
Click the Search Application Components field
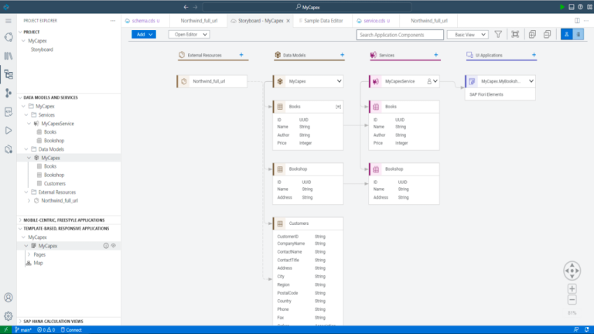(398, 35)
